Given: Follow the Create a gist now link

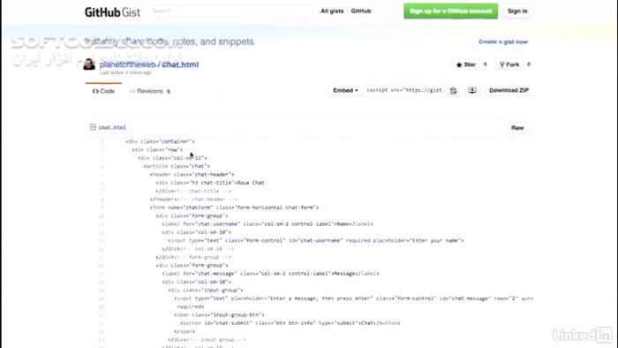Looking at the screenshot, I should [503, 42].
